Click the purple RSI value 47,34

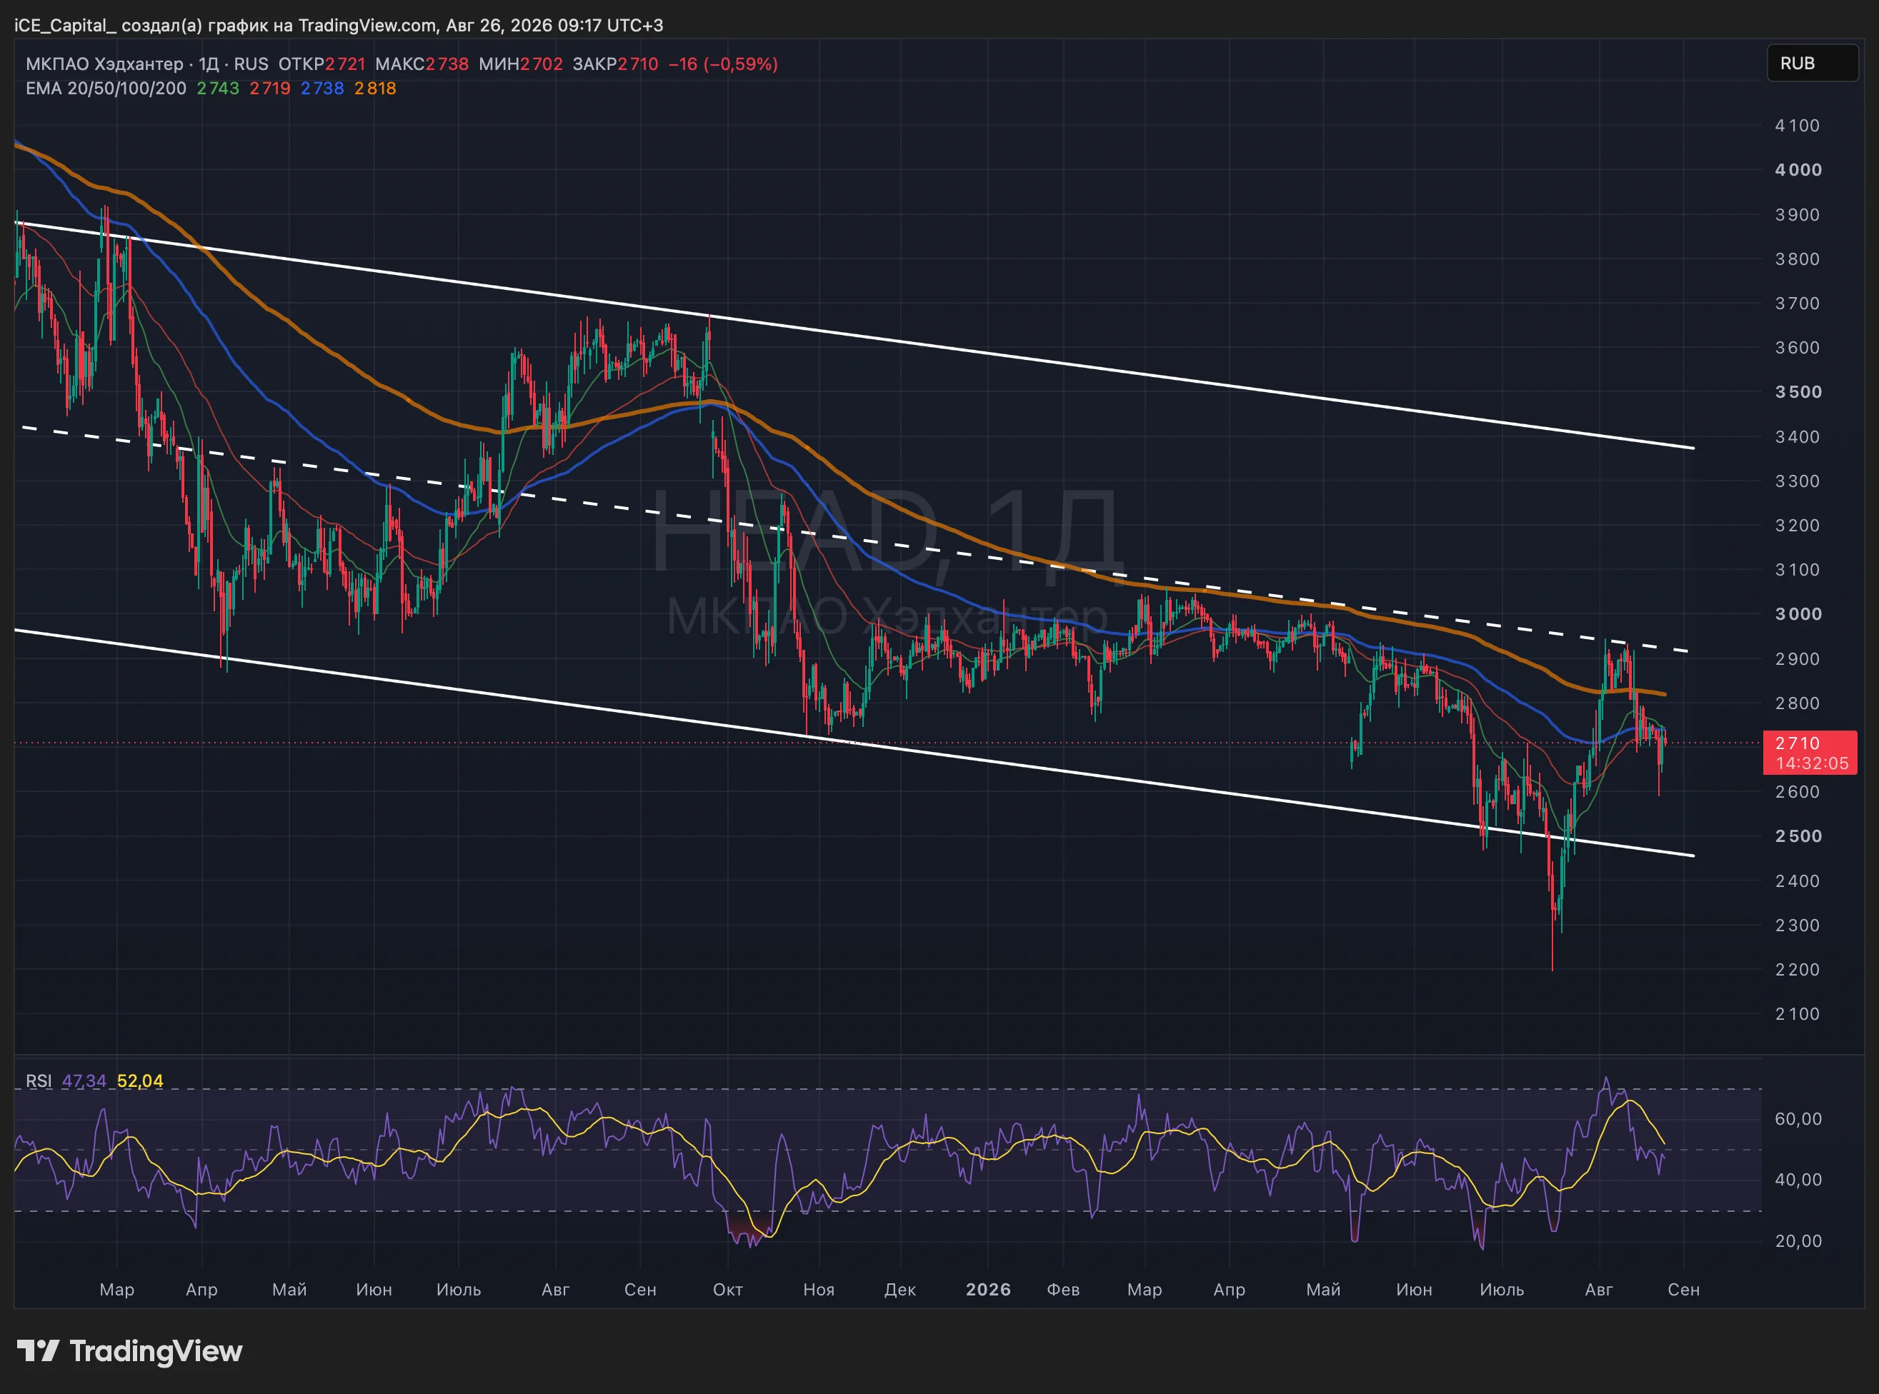click(84, 1081)
